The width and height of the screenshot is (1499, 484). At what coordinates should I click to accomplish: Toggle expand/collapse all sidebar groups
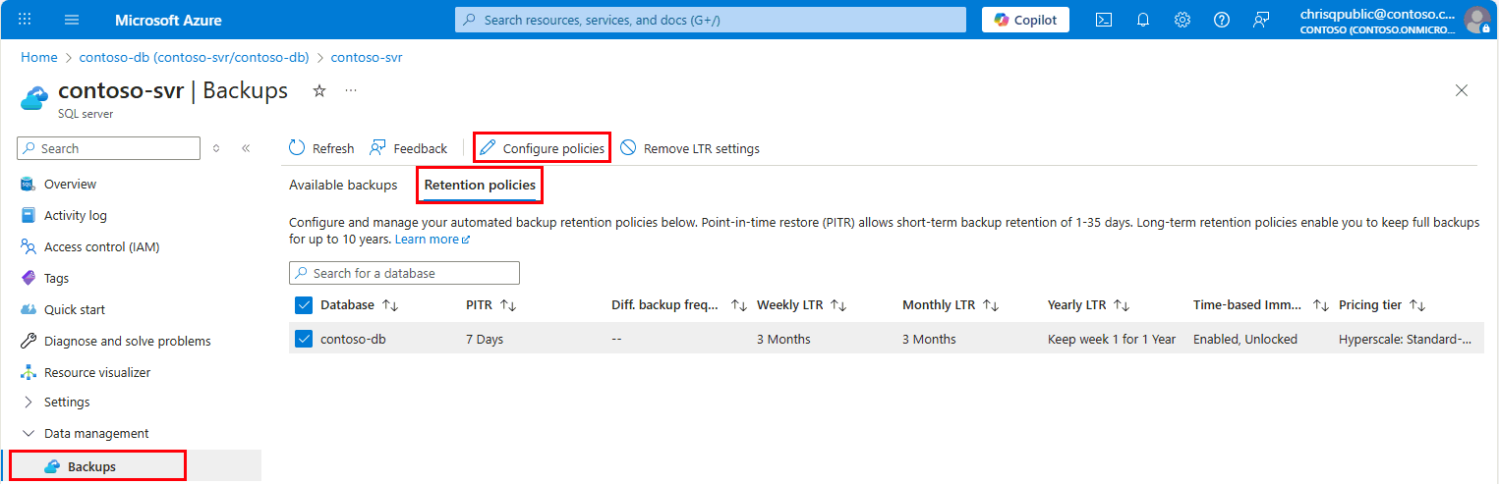216,148
